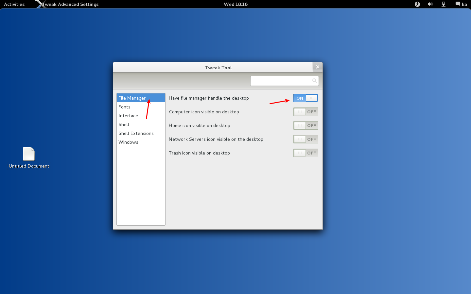Open the Activities overview
Screen dimensions: 471x294
click(x=14, y=4)
